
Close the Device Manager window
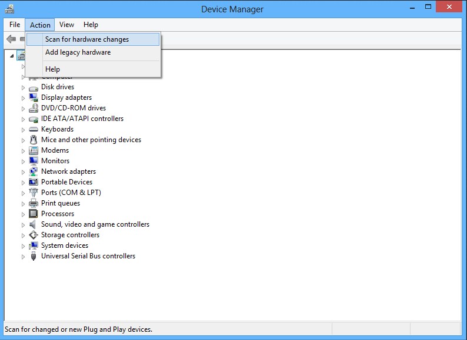[x=449, y=6]
